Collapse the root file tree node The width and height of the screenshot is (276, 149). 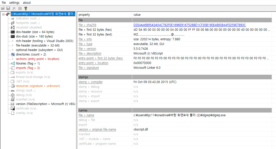pyautogui.click(x=3, y=14)
